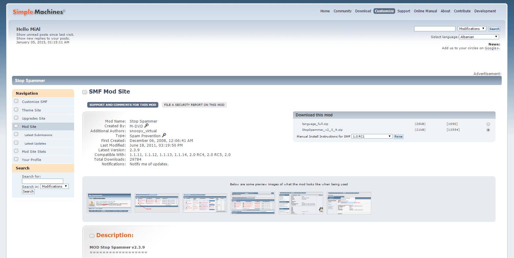The image size is (514, 258).
Task: Follow the Google+ news link
Action: 492,48
